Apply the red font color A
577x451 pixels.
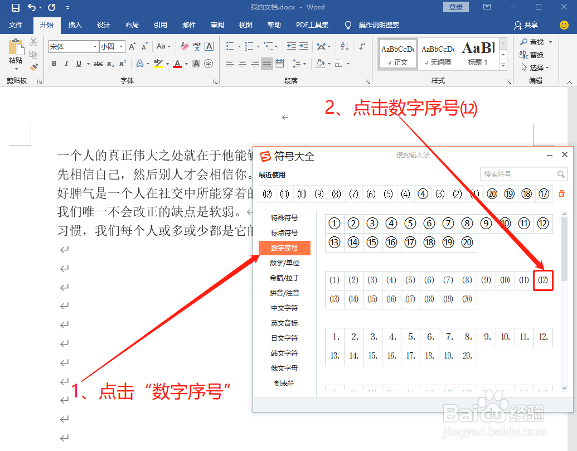[x=177, y=64]
